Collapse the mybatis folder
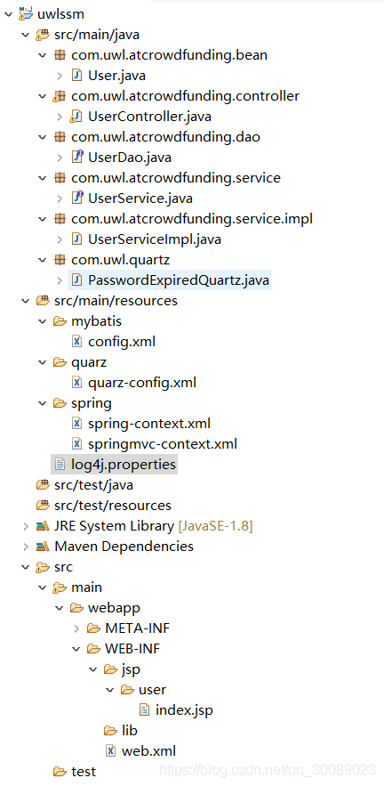The height and width of the screenshot is (786, 384). pos(42,321)
